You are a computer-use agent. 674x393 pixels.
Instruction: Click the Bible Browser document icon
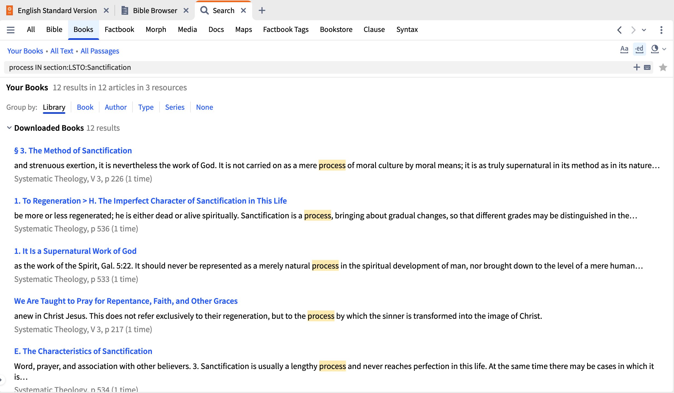pos(125,10)
